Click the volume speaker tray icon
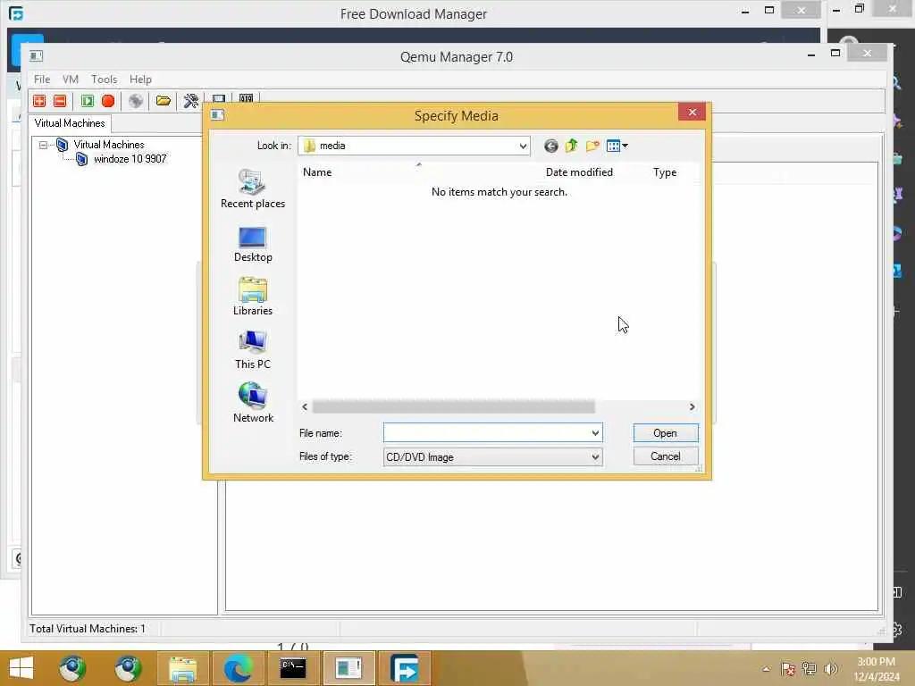 (830, 668)
